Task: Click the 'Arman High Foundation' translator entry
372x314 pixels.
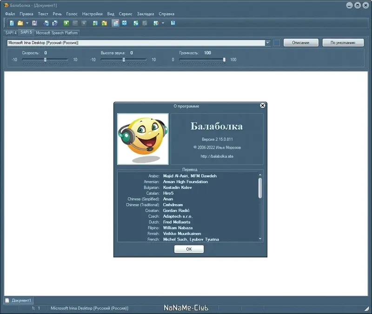Action: [185, 182]
